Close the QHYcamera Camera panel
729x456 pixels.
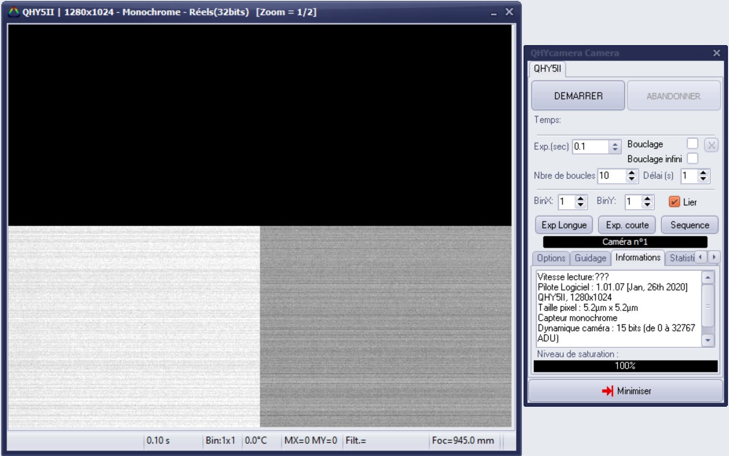click(716, 53)
